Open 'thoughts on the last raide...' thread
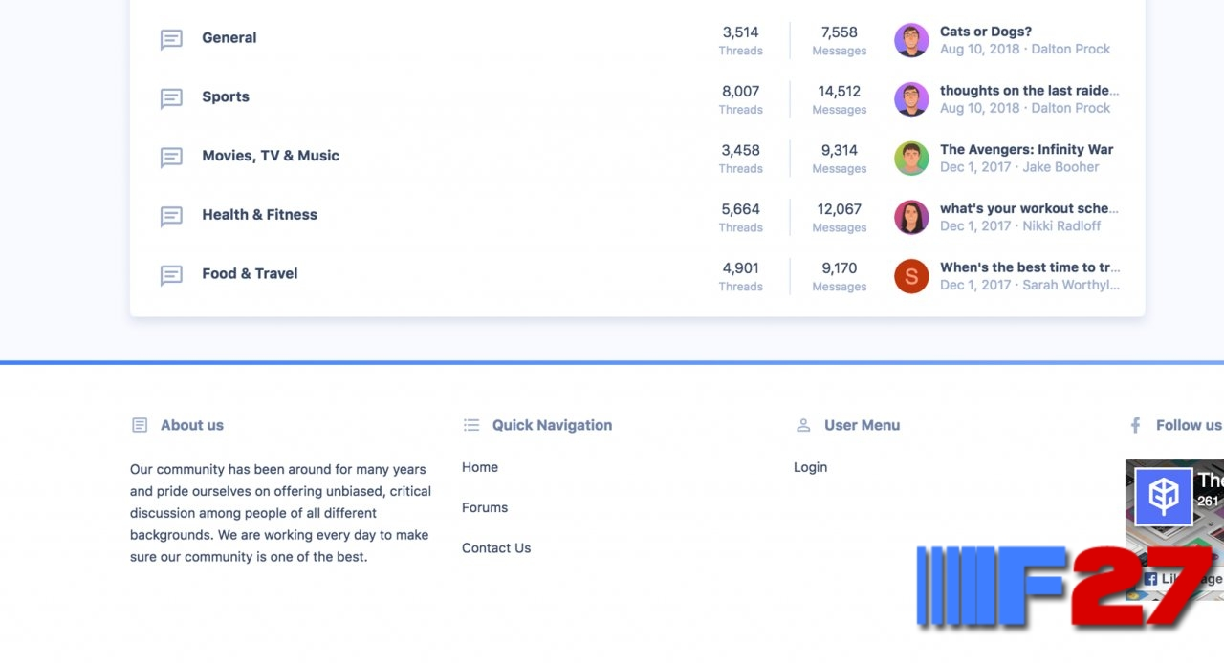Image resolution: width=1224 pixels, height=663 pixels. (x=1029, y=91)
